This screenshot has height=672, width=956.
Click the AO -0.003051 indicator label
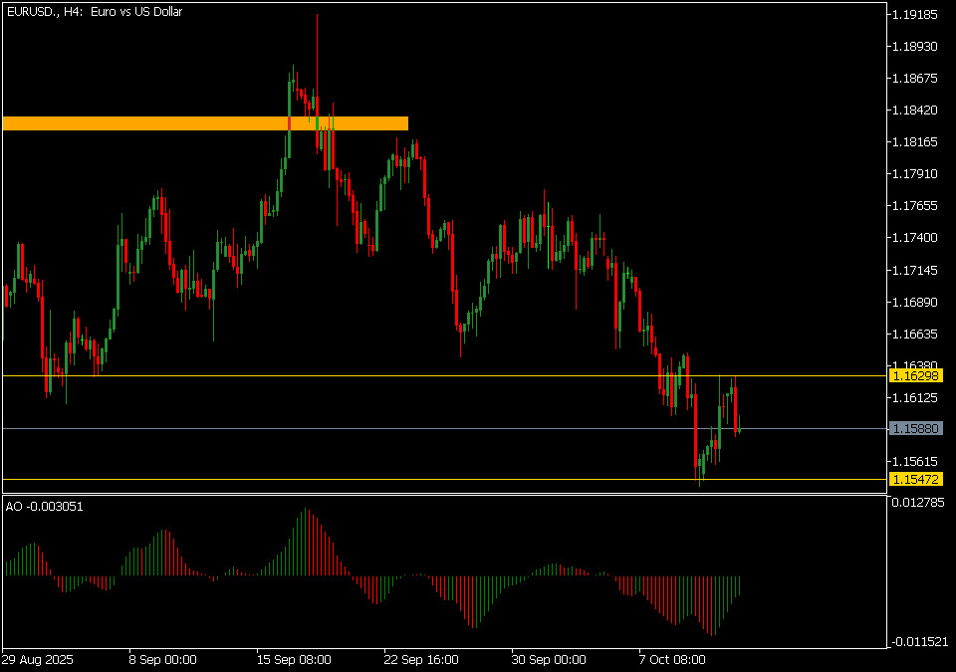(x=45, y=506)
